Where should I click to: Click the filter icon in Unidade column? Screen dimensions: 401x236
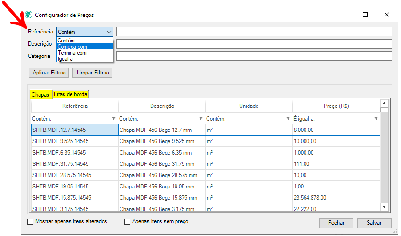tap(288, 118)
